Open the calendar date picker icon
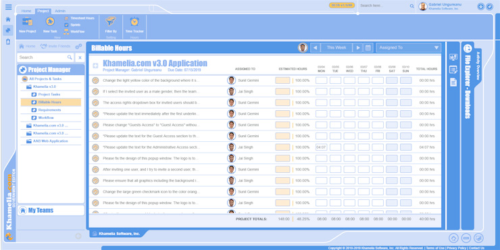Viewport: 500px width, 250px height. point(368,48)
